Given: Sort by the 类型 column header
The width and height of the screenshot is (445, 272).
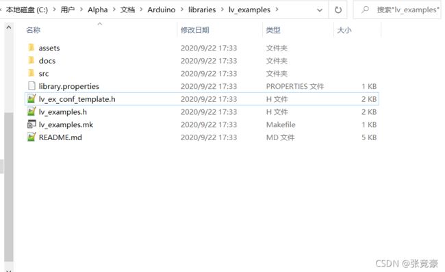Looking at the screenshot, I should (273, 30).
